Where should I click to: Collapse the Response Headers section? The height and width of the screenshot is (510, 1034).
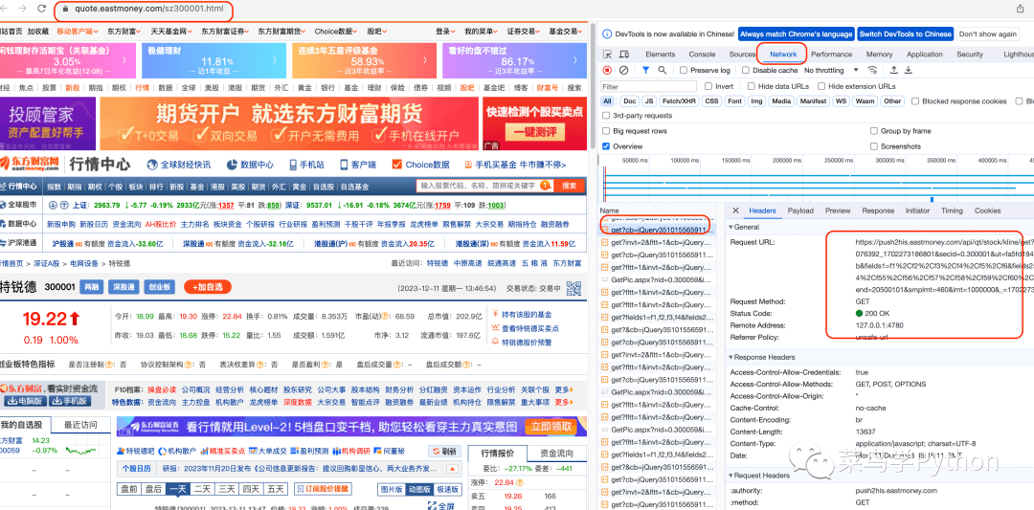731,359
